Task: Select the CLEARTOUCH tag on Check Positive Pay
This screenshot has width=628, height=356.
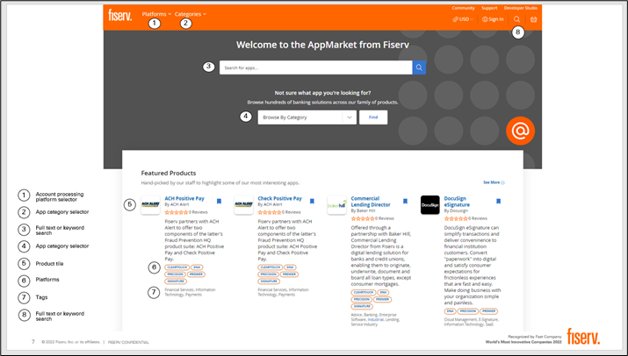Action: (x=271, y=267)
